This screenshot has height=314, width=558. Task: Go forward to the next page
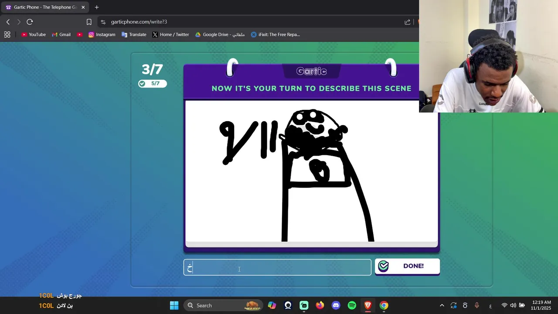19,22
